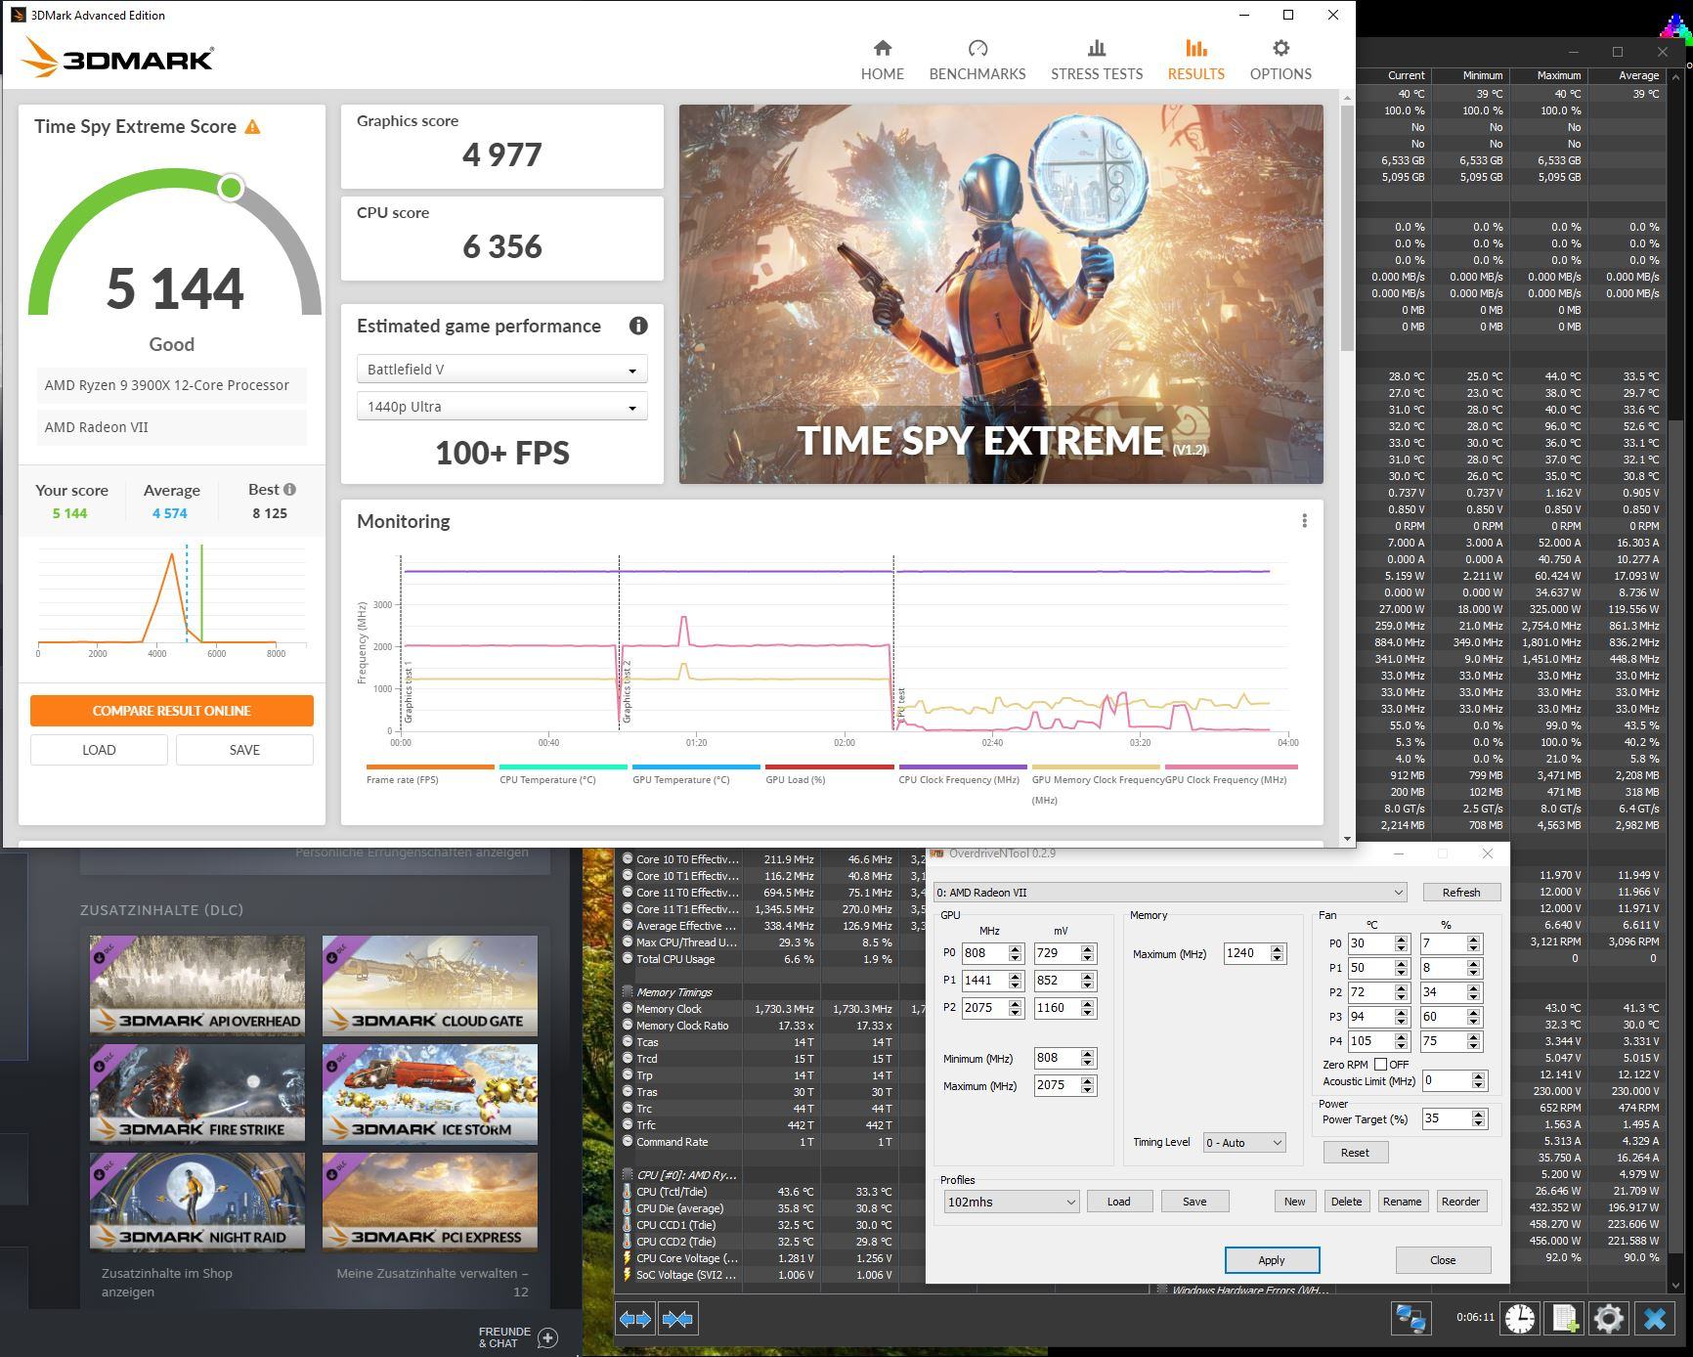Click the Time Spy Extreme banner image

coord(1001,294)
